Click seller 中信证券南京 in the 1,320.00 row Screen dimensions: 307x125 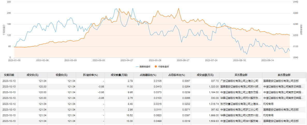coord(284,86)
